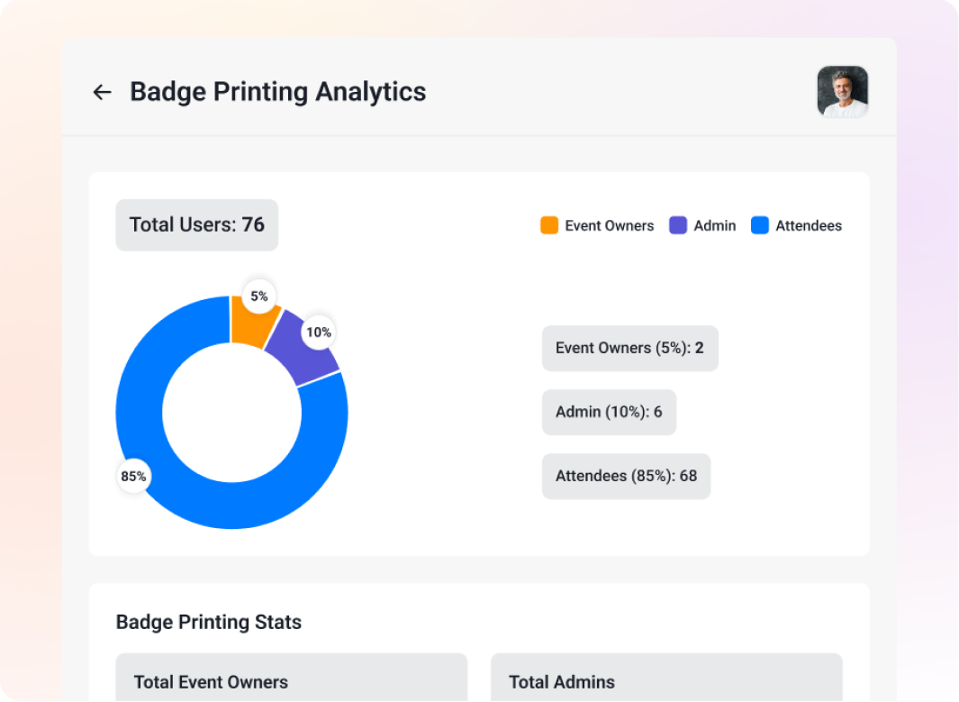This screenshot has height=702, width=959.
Task: Click the orange Event Owners legend swatch
Action: coord(549,225)
